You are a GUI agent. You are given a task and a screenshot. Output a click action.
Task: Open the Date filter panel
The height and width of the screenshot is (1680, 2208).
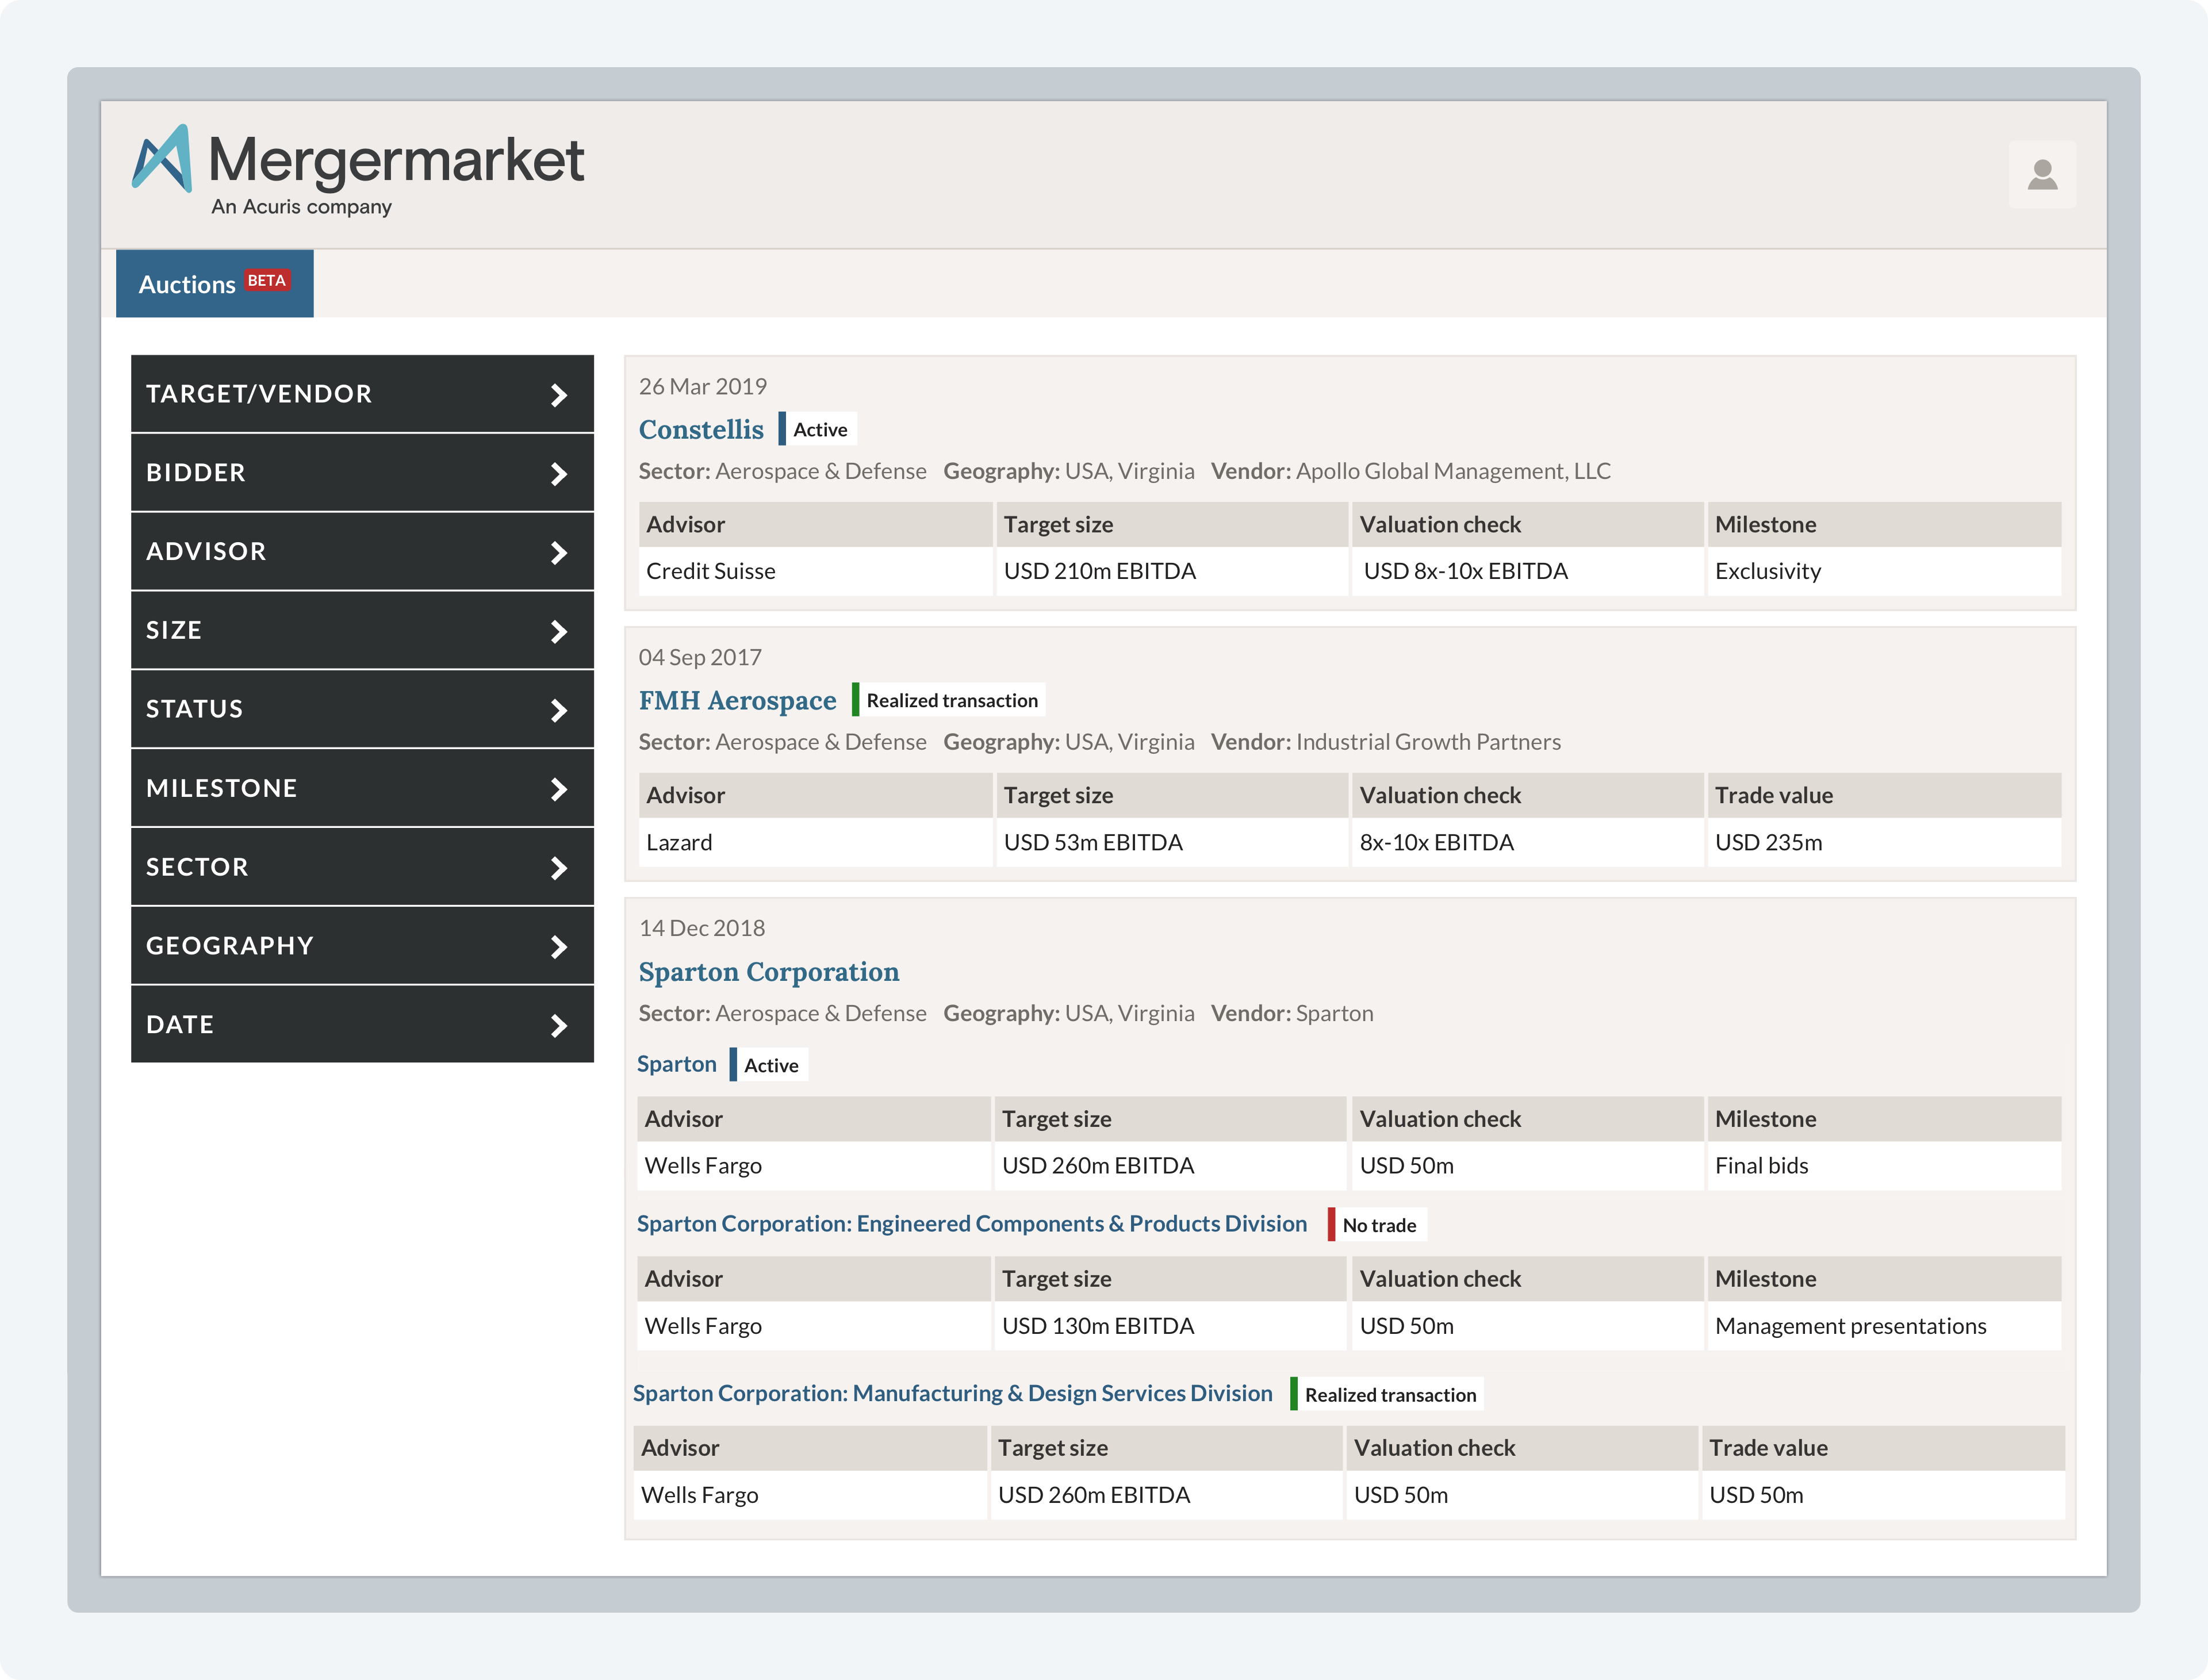(361, 1025)
